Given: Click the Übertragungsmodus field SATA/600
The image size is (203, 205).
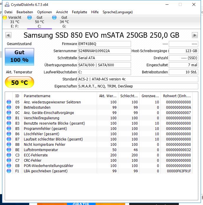Looking at the screenshot, I should [x=104, y=65].
